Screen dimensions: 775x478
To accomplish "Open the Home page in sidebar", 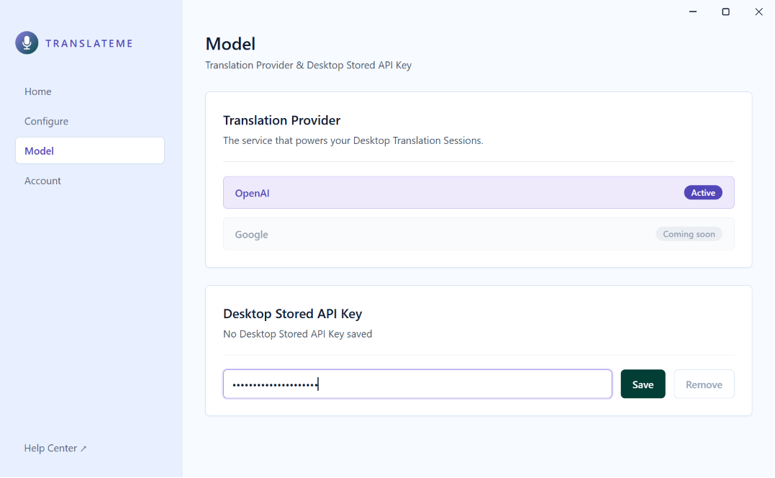I will coord(38,91).
